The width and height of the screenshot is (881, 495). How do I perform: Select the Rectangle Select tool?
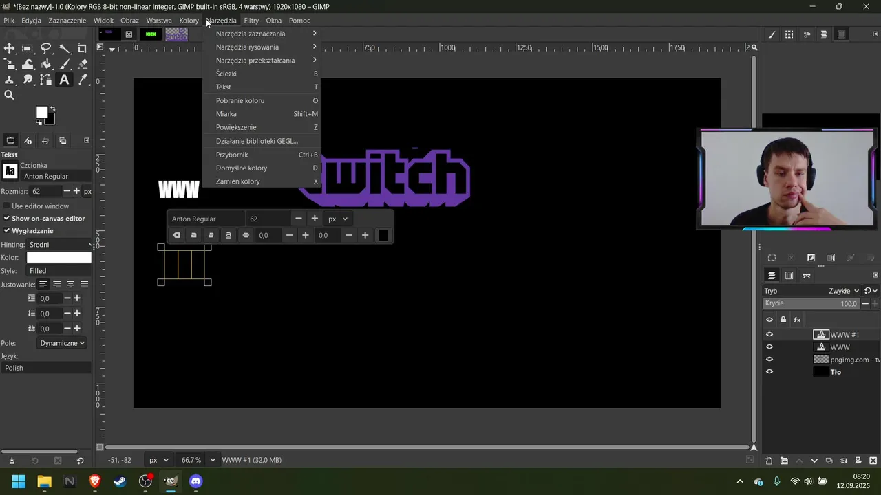pyautogui.click(x=28, y=48)
